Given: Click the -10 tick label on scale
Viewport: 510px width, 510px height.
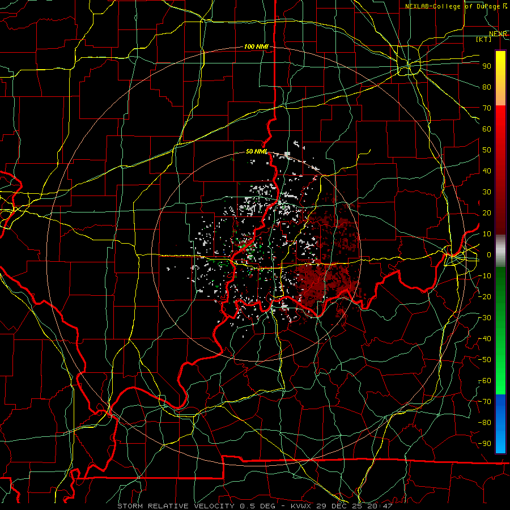Looking at the screenshot, I should (484, 276).
